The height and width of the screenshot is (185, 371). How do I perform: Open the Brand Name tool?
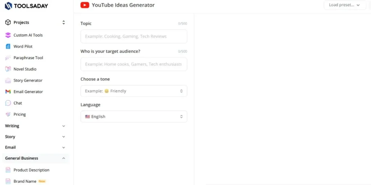tap(25, 181)
